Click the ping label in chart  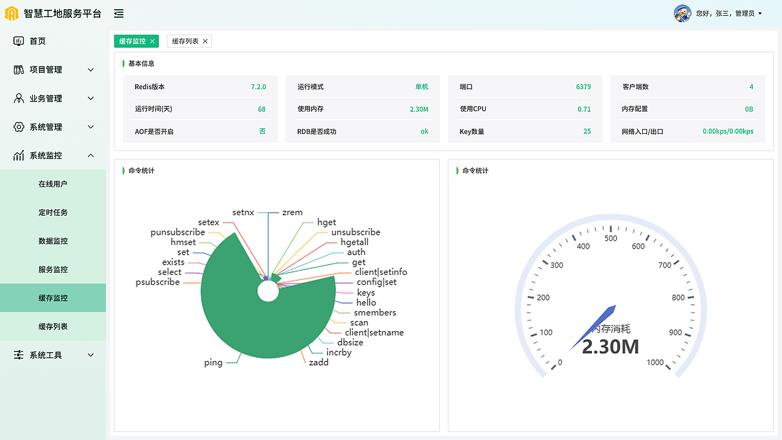(x=213, y=362)
